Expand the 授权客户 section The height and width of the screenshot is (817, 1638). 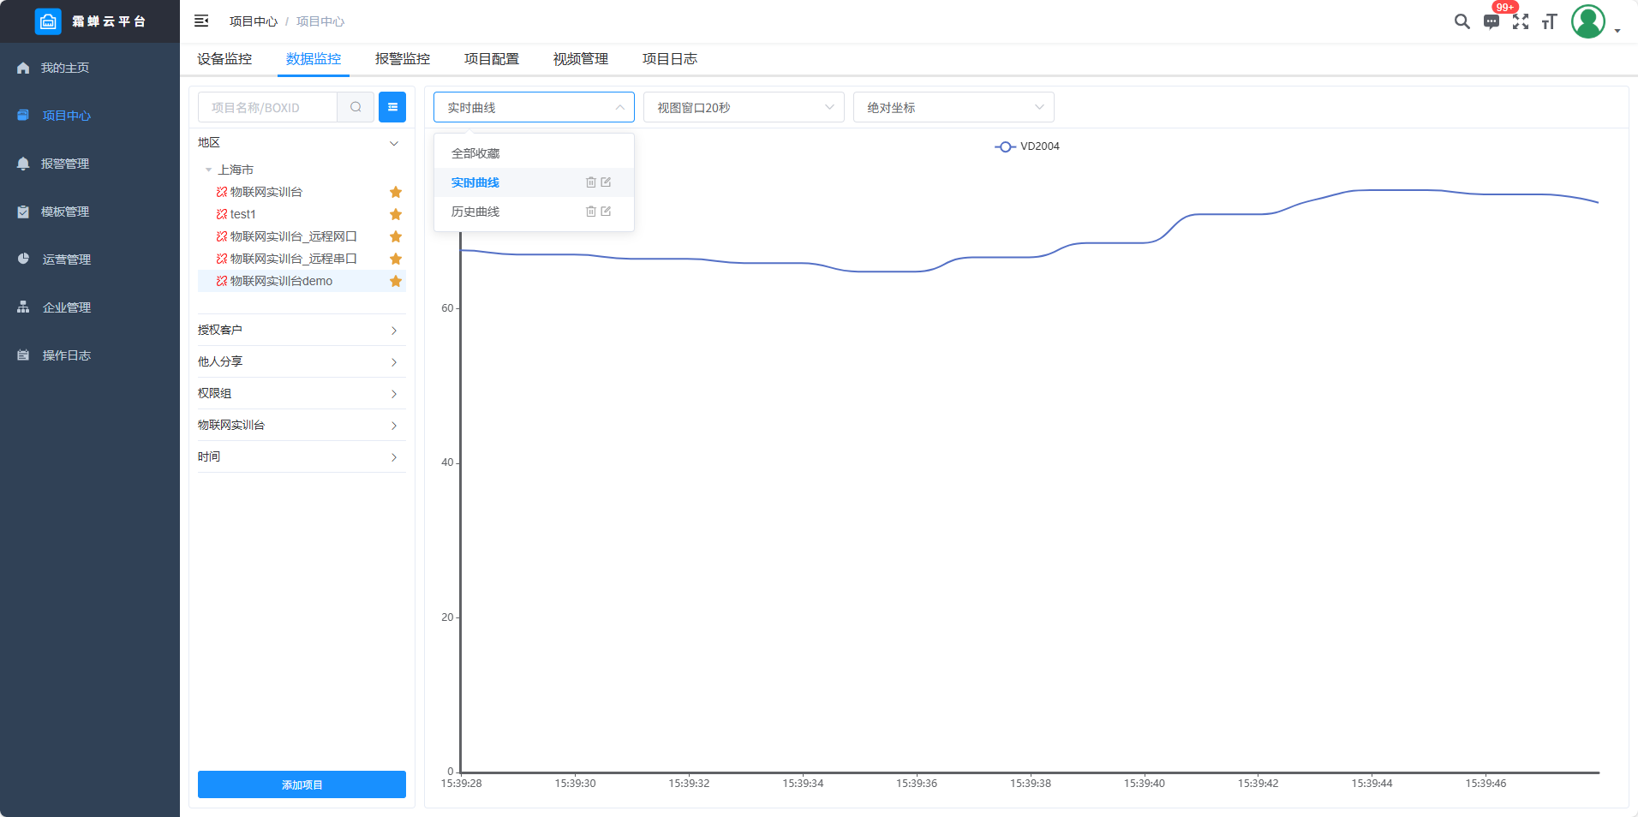[302, 330]
